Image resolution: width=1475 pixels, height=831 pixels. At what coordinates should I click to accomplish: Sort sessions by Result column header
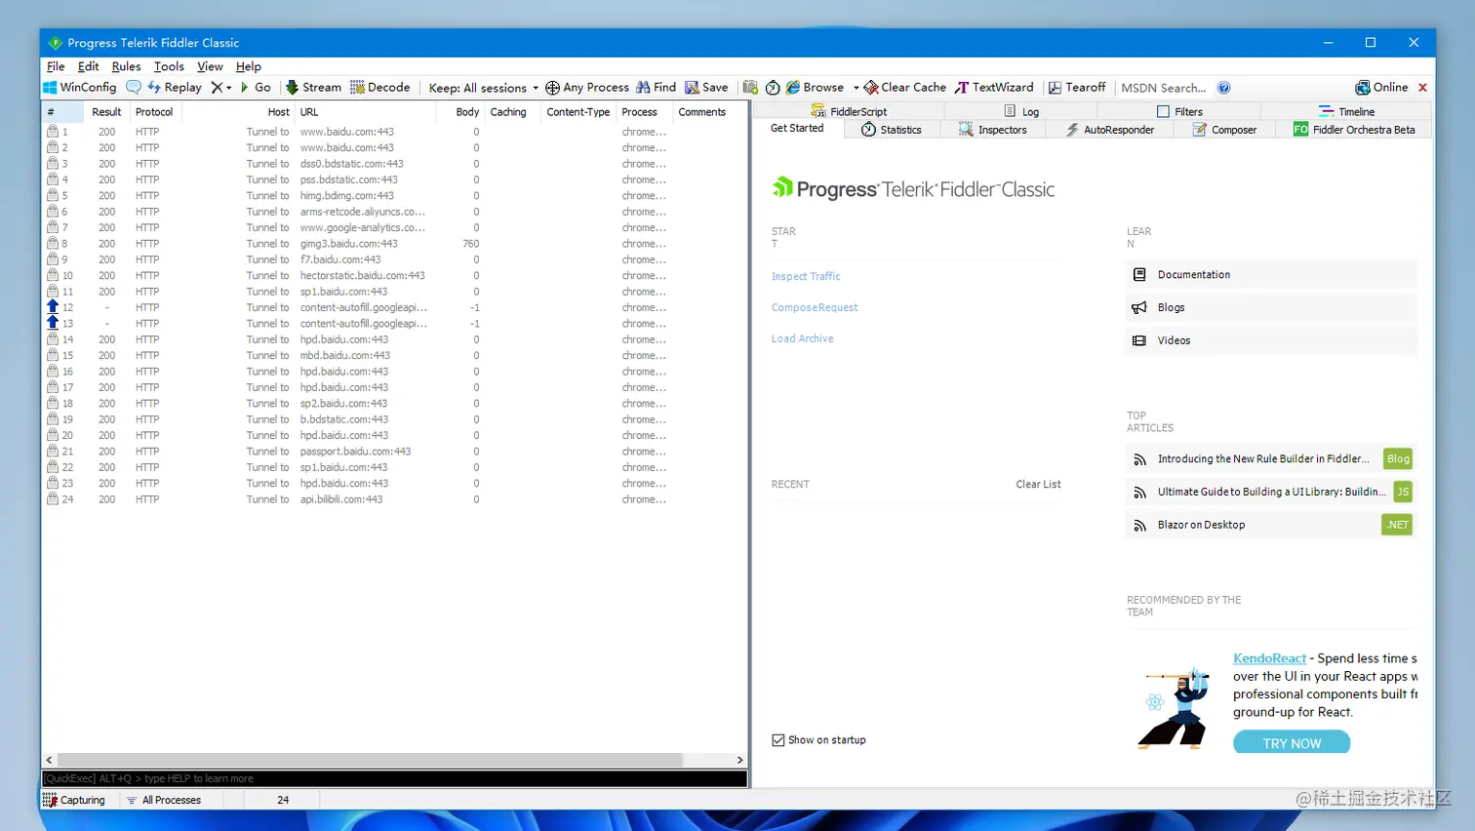[x=106, y=112]
